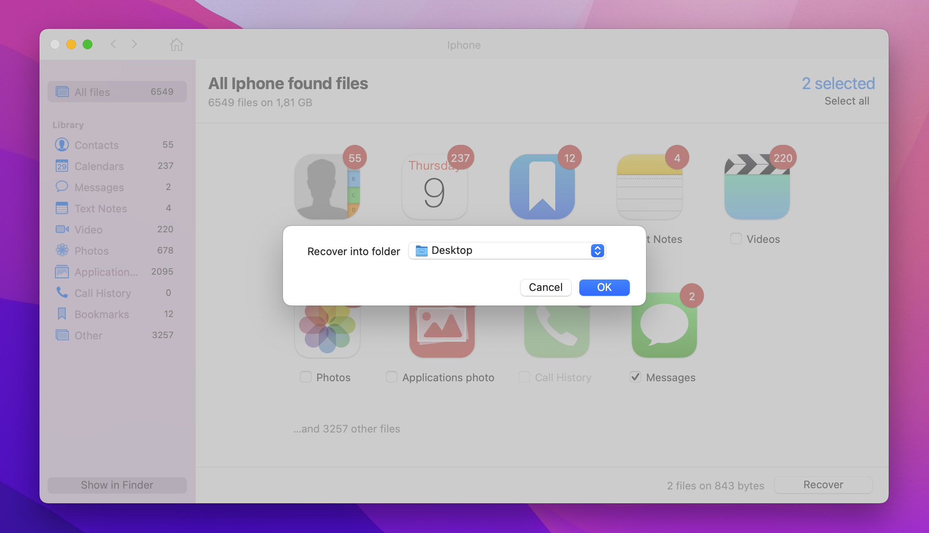Check the Call History checkbox

tap(524, 377)
